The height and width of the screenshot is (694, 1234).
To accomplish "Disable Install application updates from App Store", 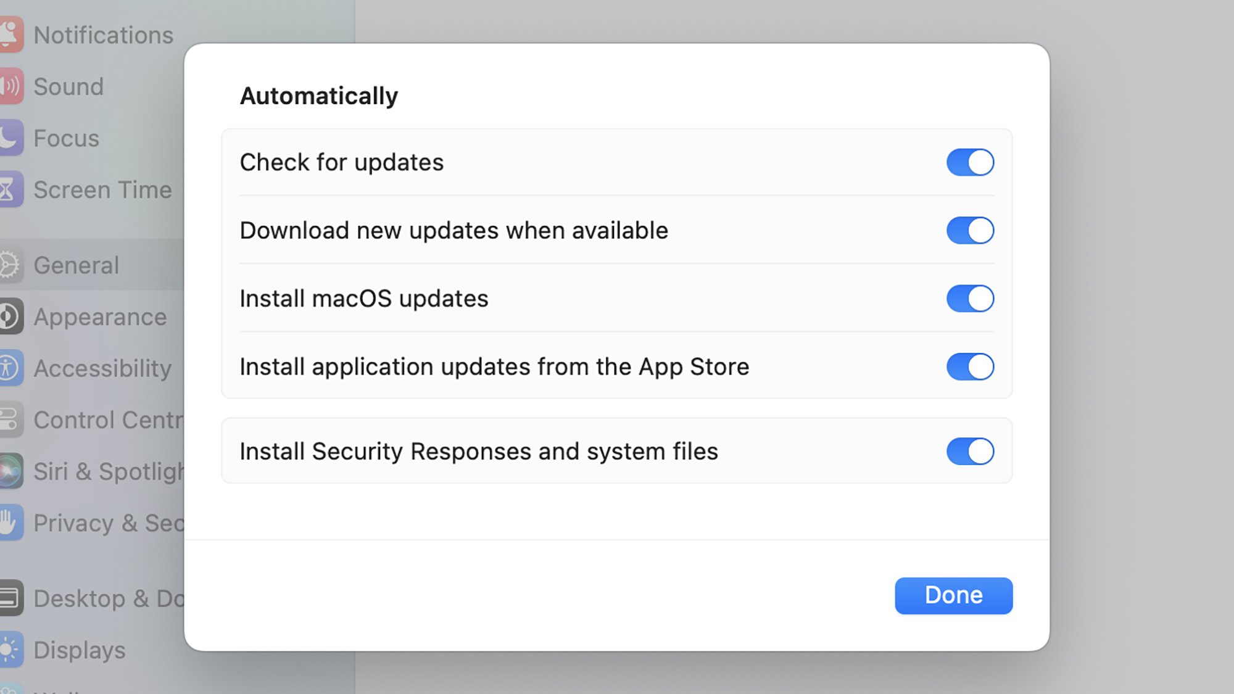I will pos(971,366).
